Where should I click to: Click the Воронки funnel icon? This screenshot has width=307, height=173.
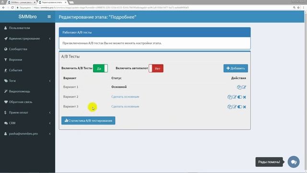click(6, 60)
